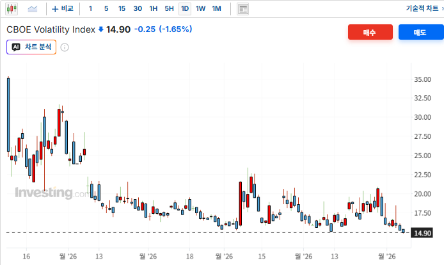The width and height of the screenshot is (444, 265).
Task: Click the 14.90 price label on axis
Action: pyautogui.click(x=422, y=233)
